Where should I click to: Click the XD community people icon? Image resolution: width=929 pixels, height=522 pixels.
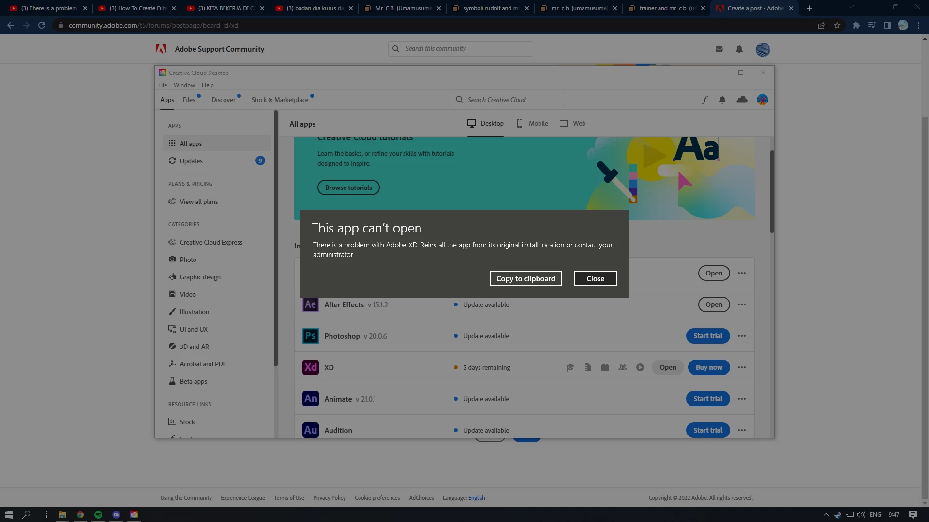tap(623, 367)
